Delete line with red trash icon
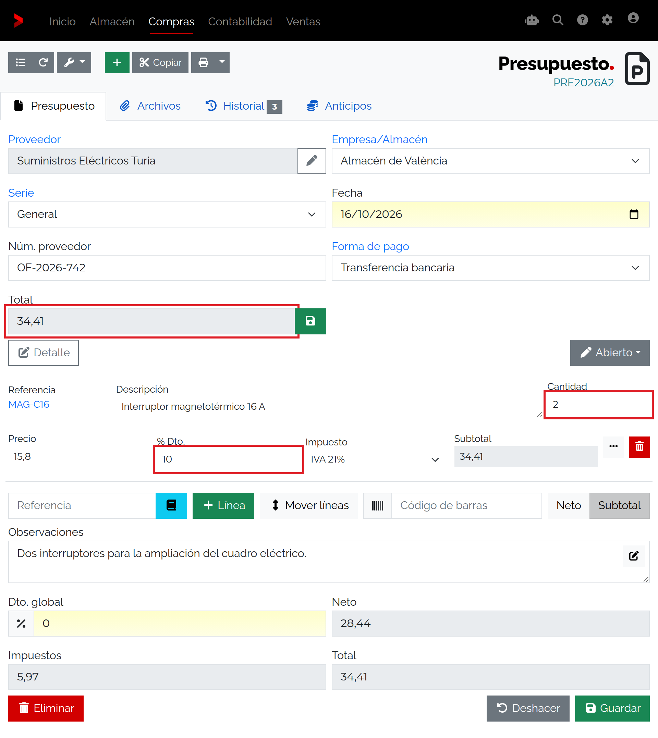The width and height of the screenshot is (658, 738). tap(639, 447)
